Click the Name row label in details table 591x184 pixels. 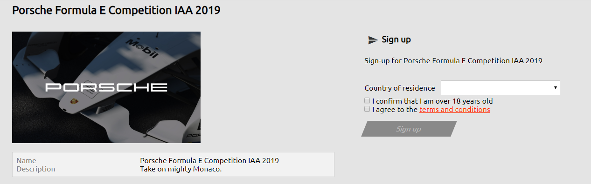(26, 160)
